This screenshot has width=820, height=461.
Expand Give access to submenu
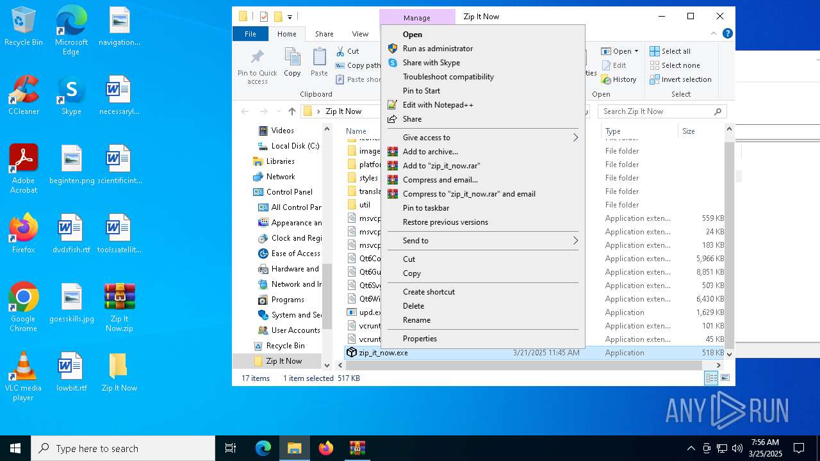click(483, 138)
